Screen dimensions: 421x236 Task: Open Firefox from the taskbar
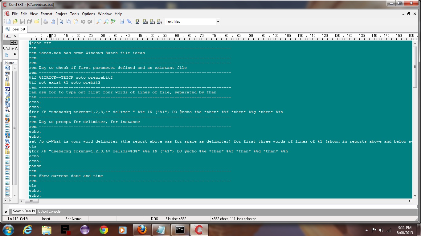(x=142, y=230)
